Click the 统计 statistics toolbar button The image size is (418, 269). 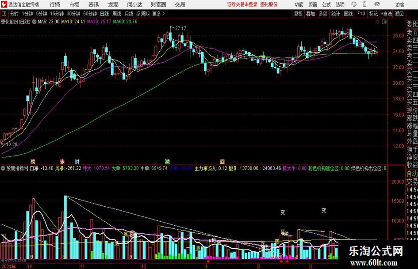coord(335,14)
